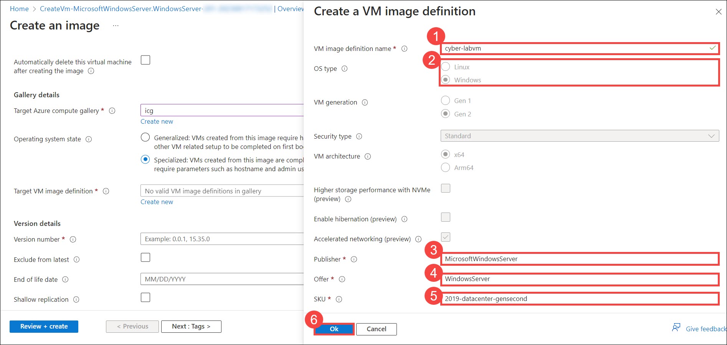The width and height of the screenshot is (727, 345).
Task: Select the Windows OS type radio
Action: [x=445, y=80]
